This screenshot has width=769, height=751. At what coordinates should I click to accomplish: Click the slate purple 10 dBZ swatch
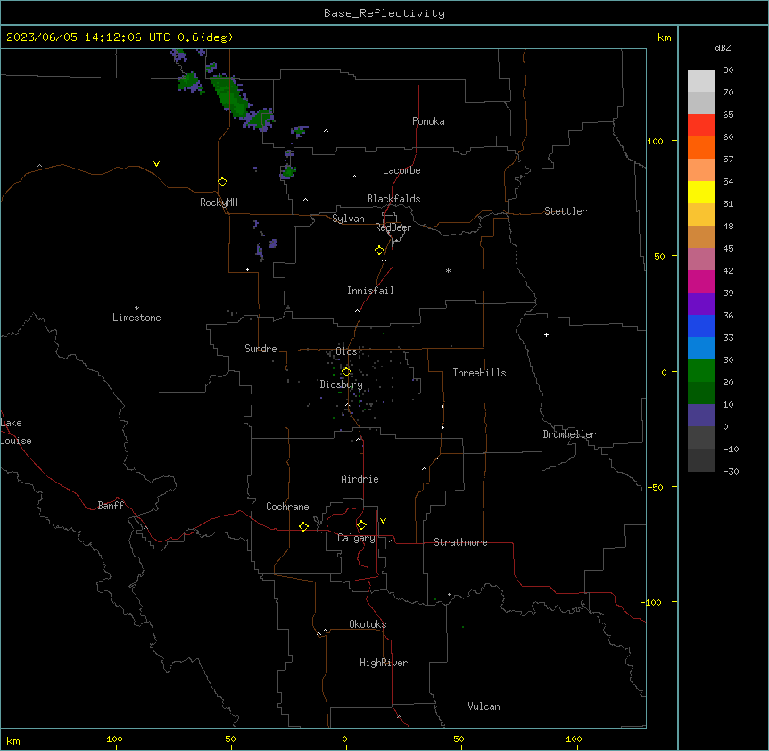(x=701, y=416)
